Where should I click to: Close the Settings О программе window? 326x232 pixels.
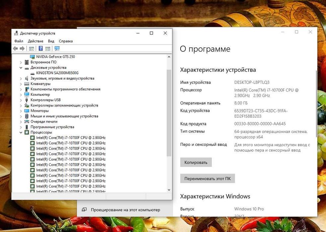point(310,32)
